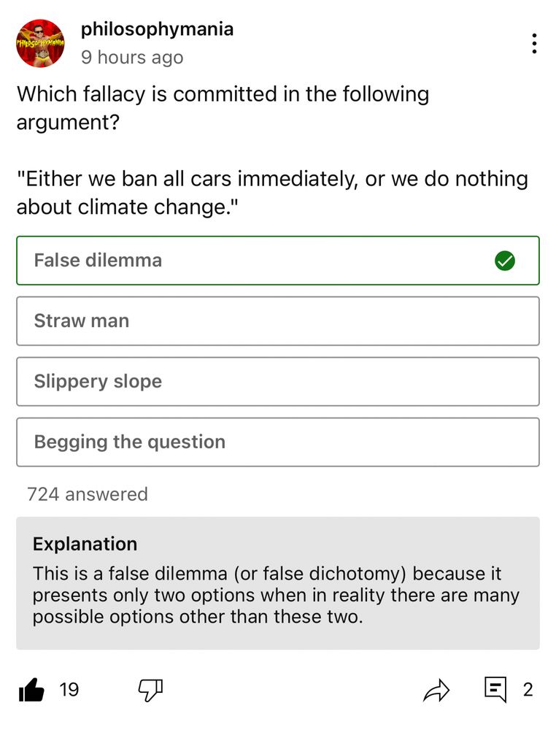Image resolution: width=556 pixels, height=730 pixels.
Task: Click the green checkmark on False dilemma
Action: click(x=504, y=261)
